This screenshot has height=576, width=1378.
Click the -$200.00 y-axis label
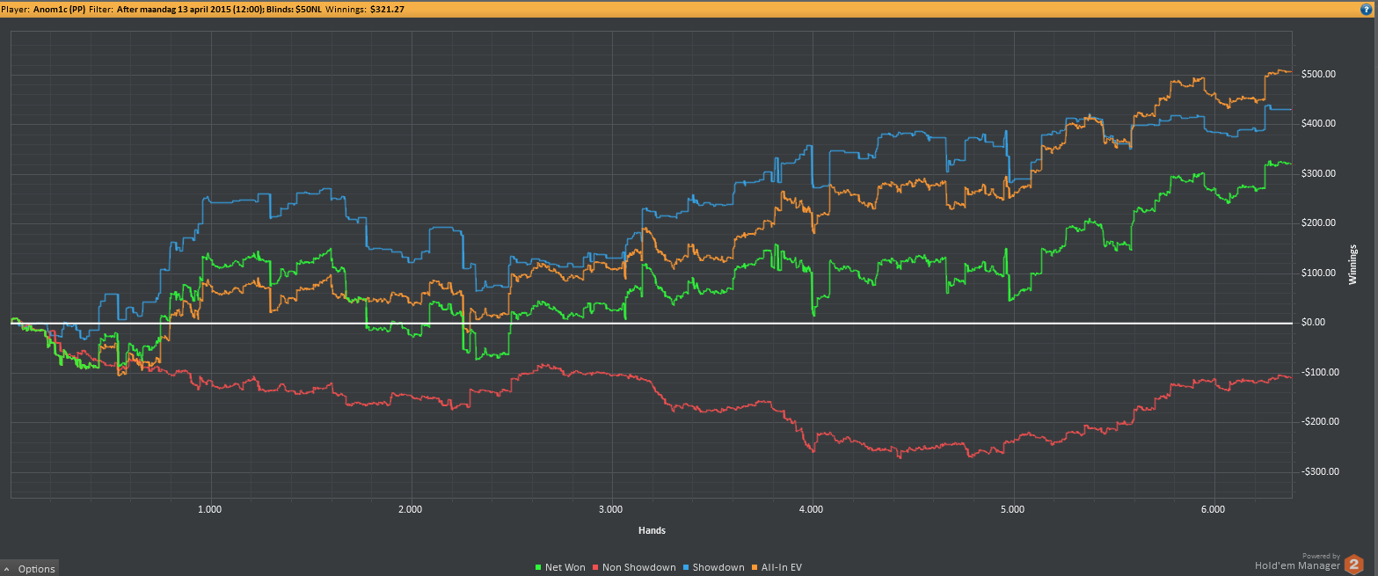(x=1318, y=422)
